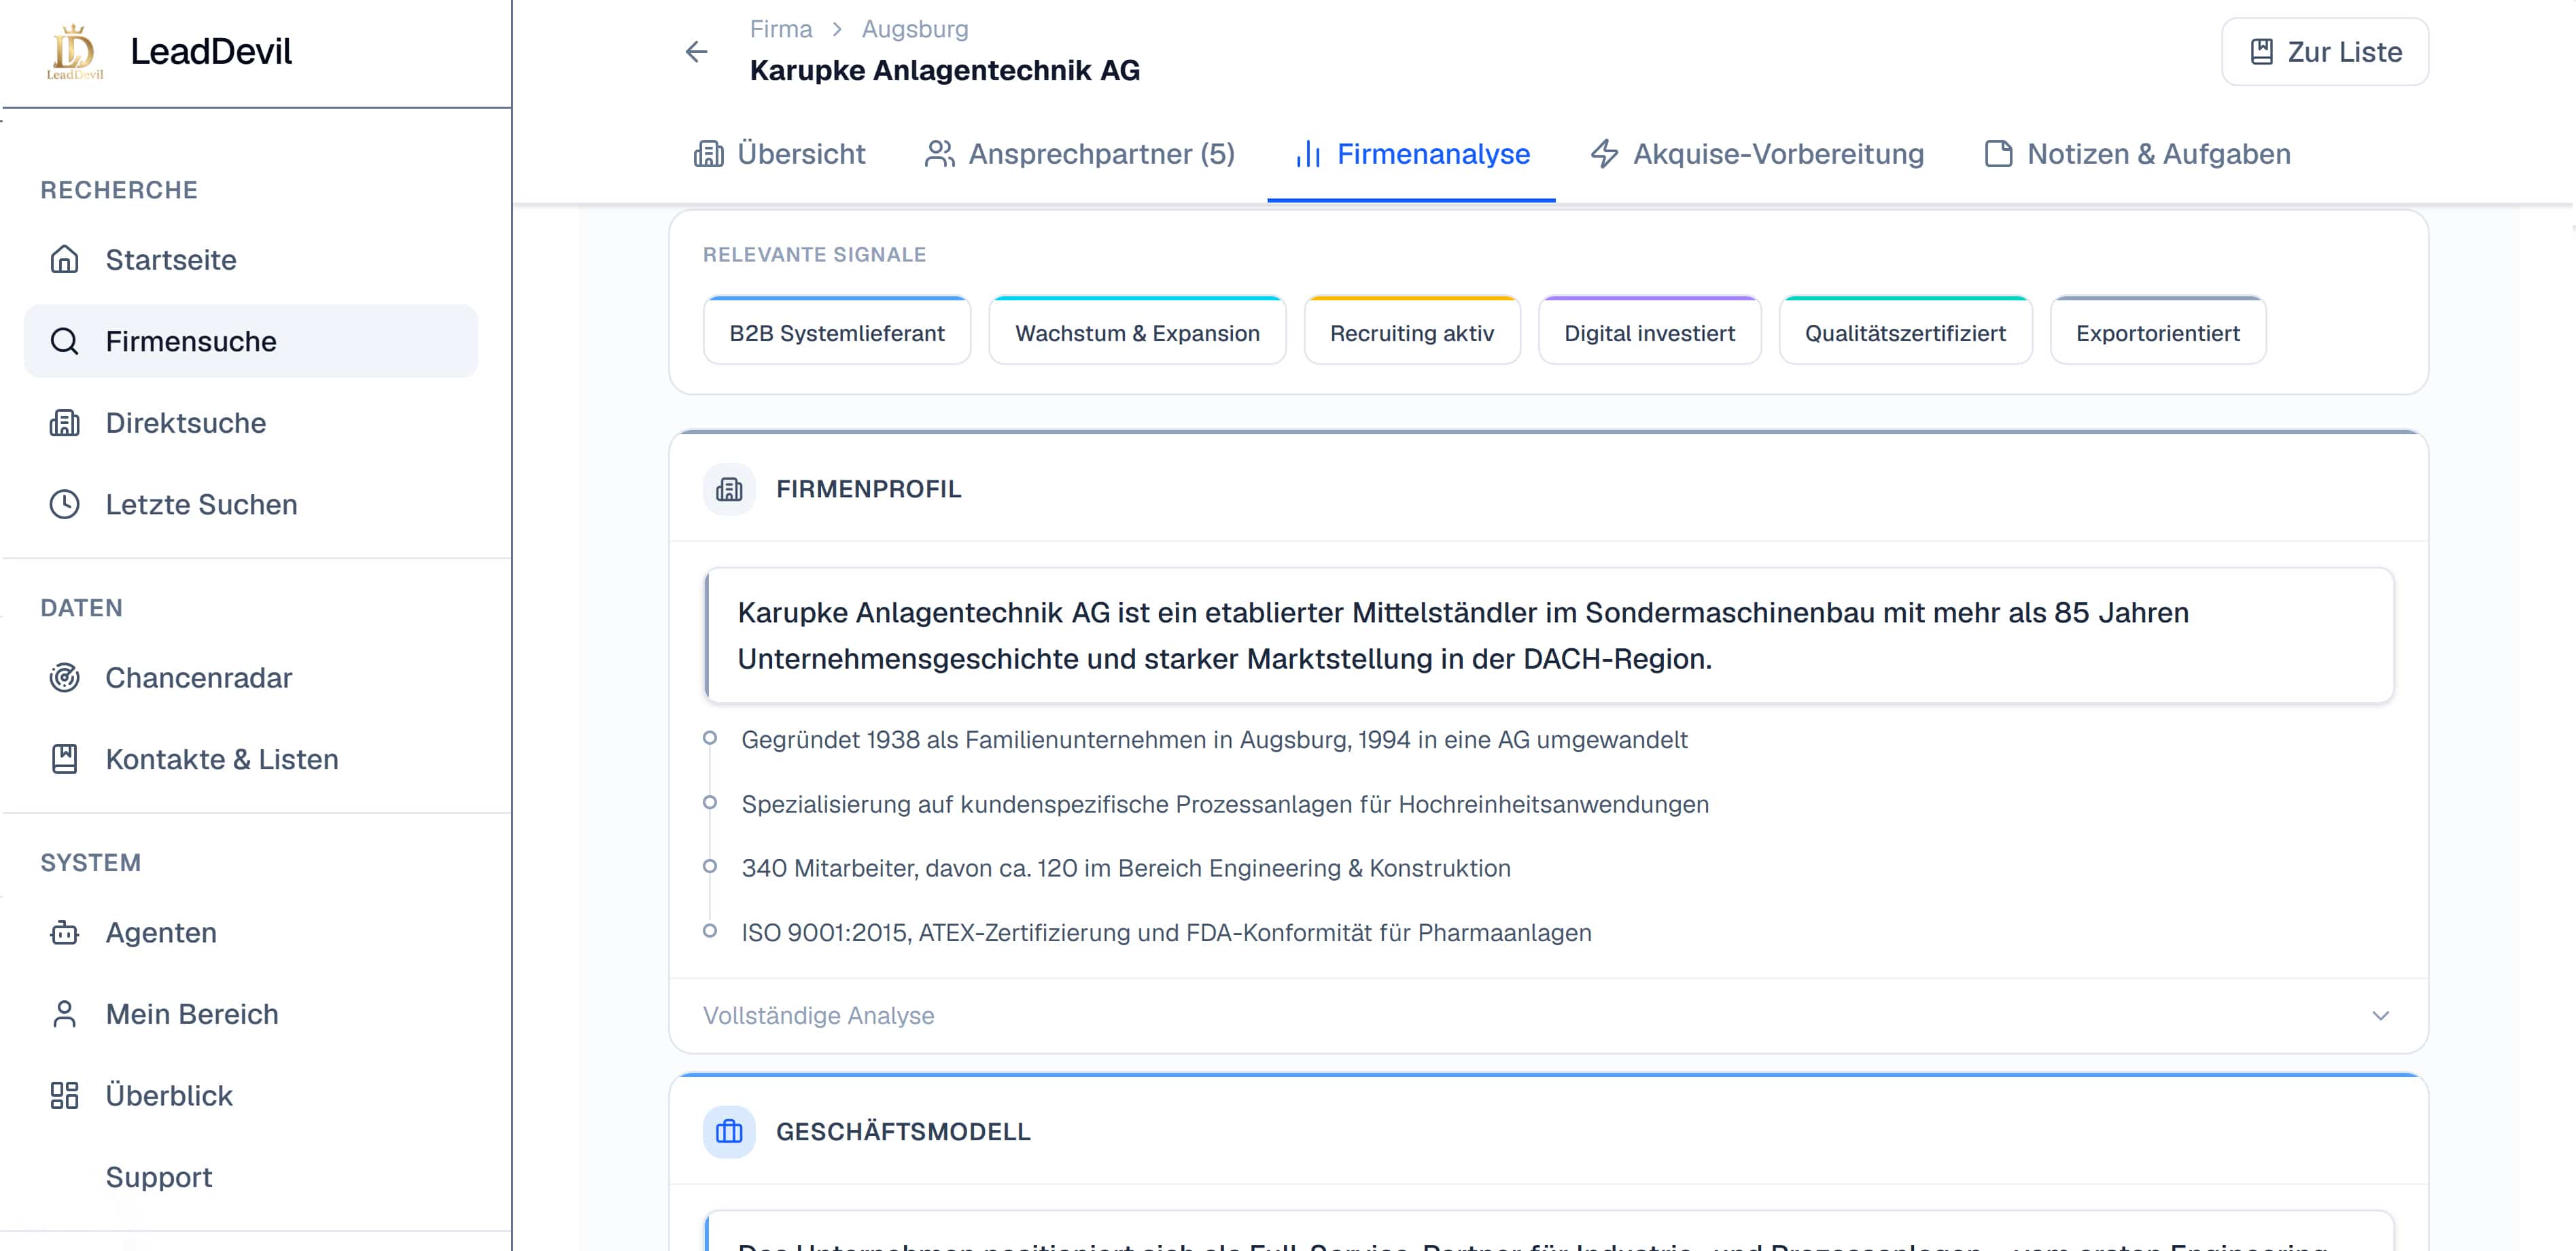Click the Firmenprofil building icon
Image resolution: width=2576 pixels, height=1251 pixels.
[x=729, y=489]
